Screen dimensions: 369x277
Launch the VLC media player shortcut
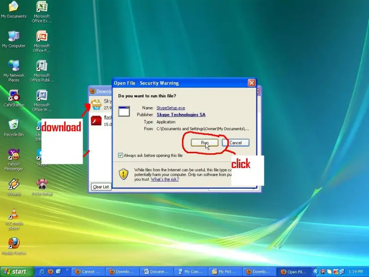14,219
